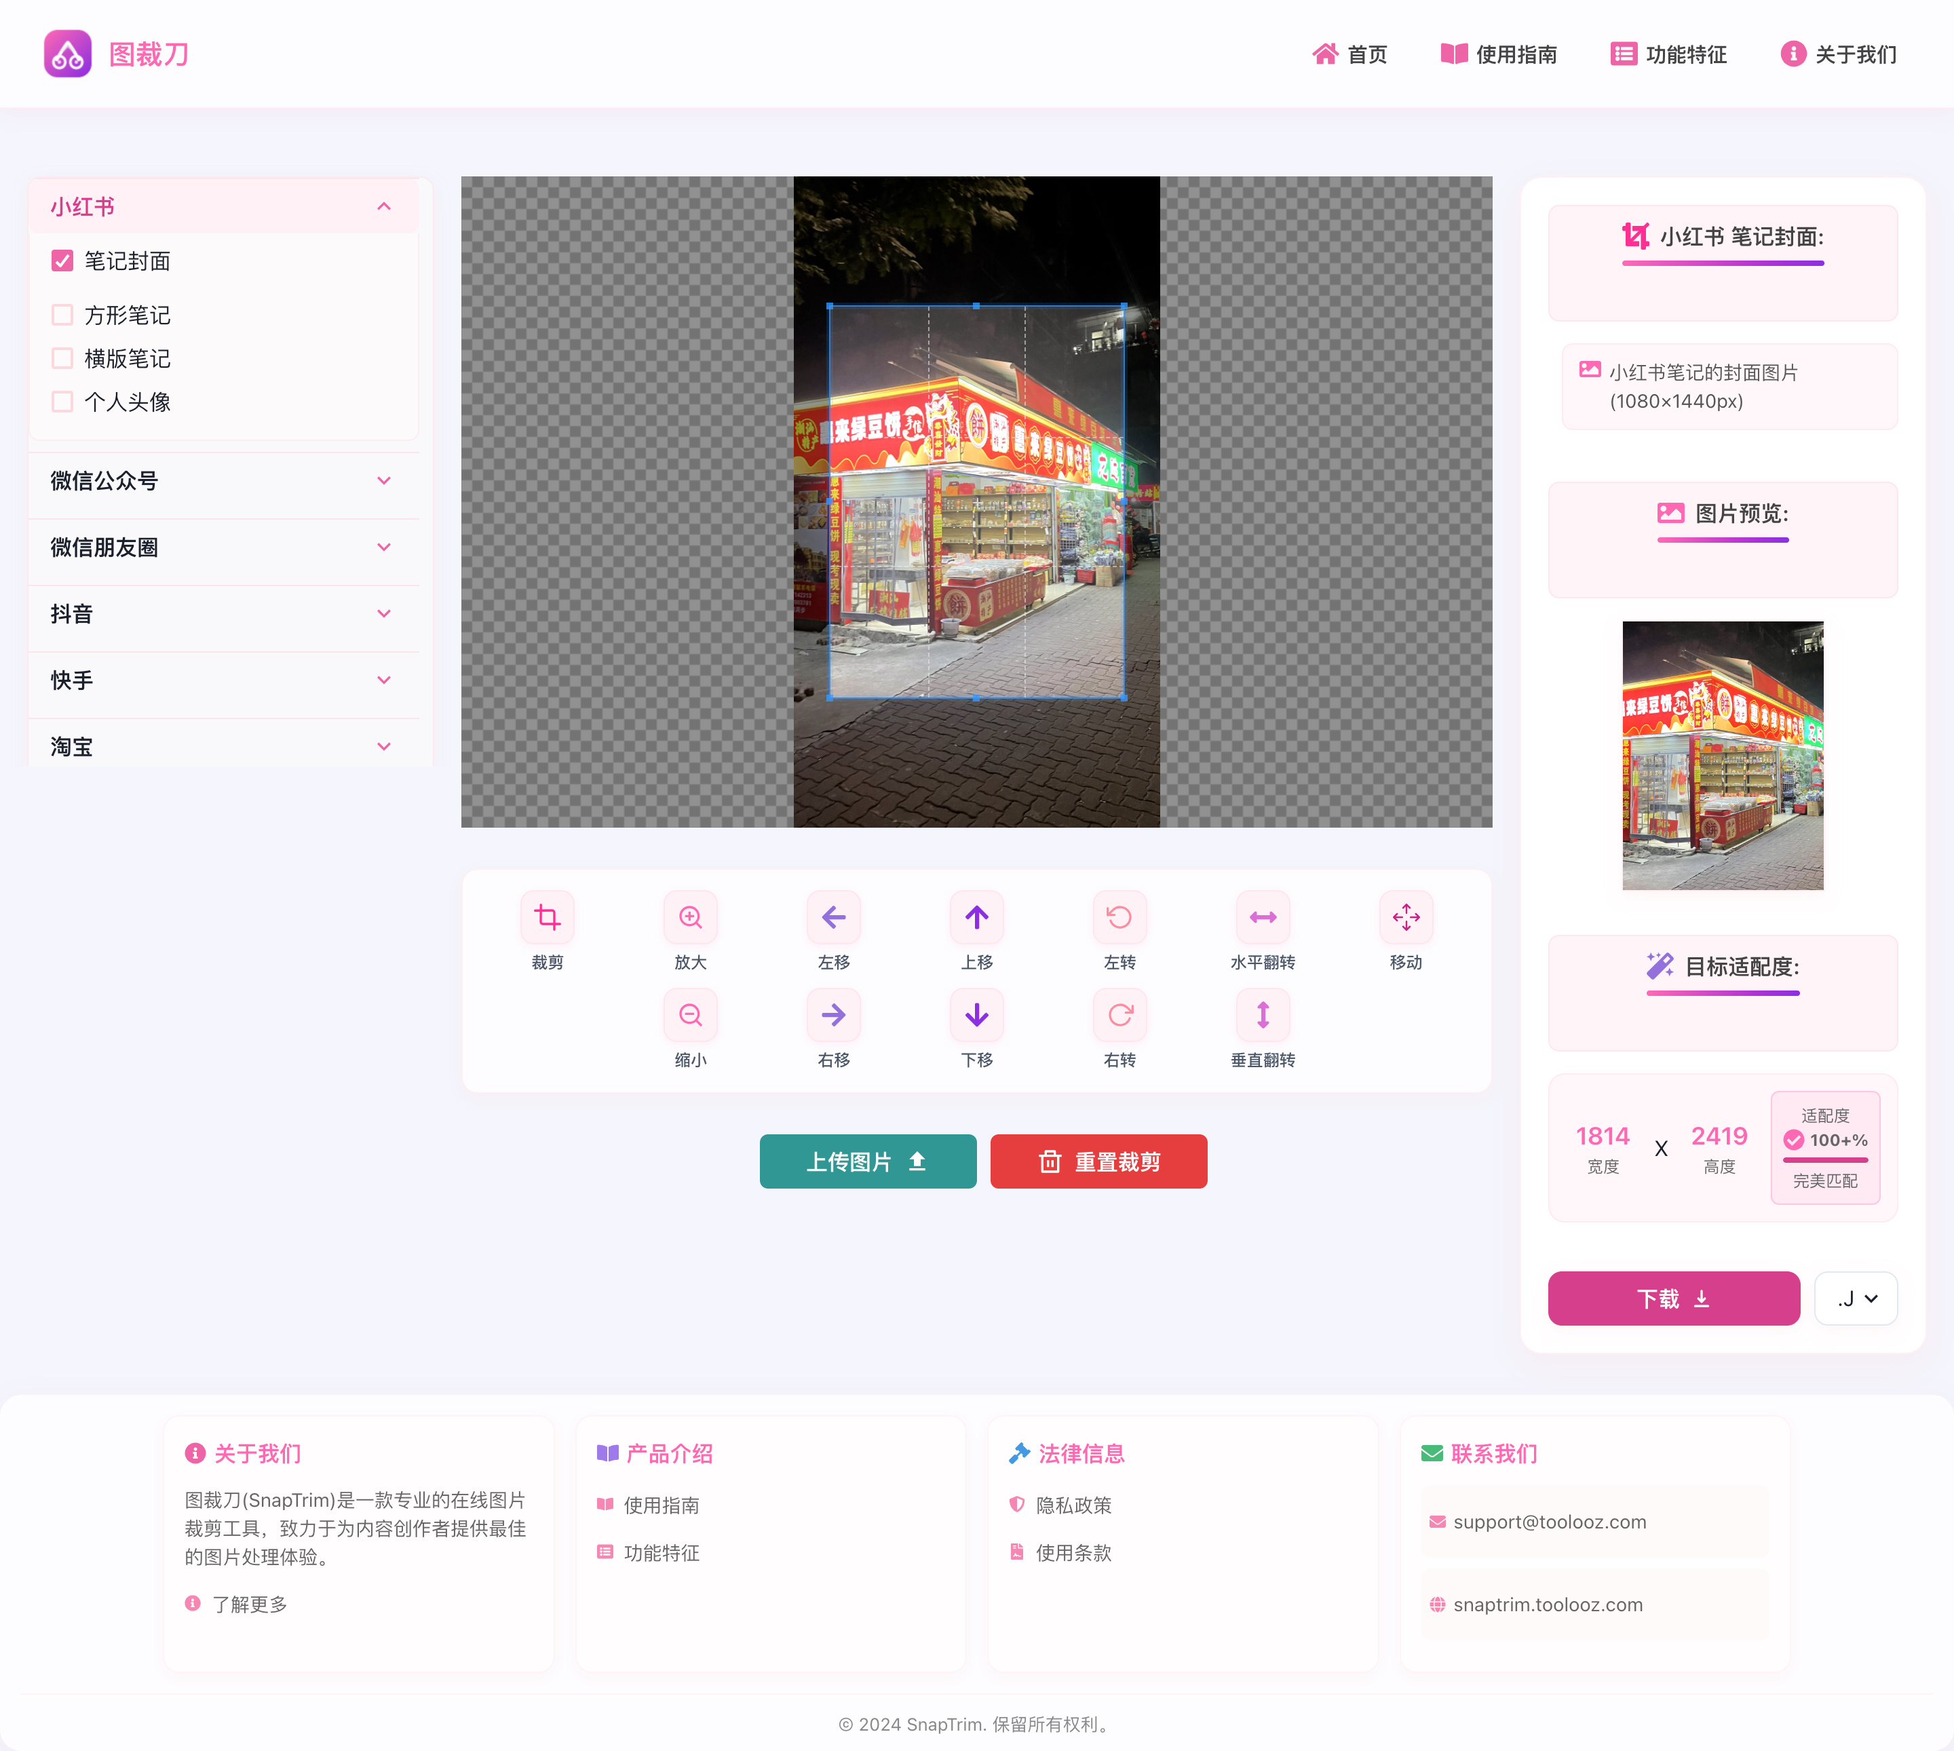This screenshot has height=1751, width=1954.
Task: Open the download format dropdown
Action: (x=1855, y=1298)
